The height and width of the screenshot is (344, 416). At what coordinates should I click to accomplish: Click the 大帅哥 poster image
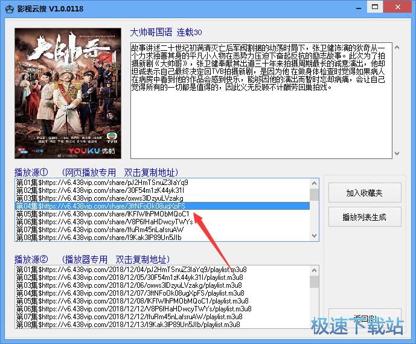[x=68, y=94]
